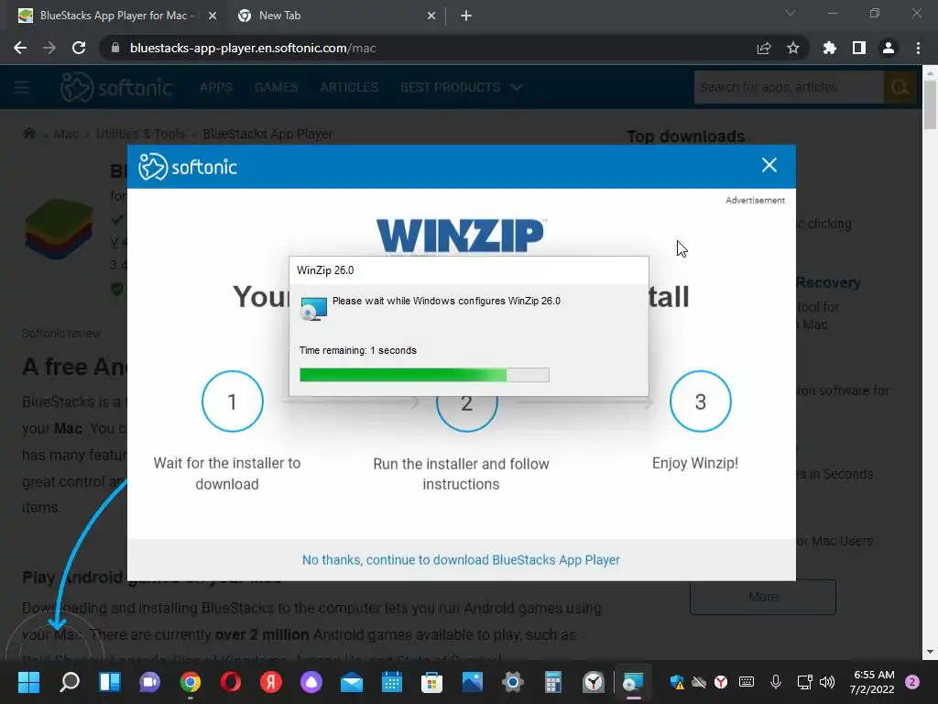938x704 pixels.
Task: Click the WinZip logo advertisement
Action: click(x=461, y=235)
